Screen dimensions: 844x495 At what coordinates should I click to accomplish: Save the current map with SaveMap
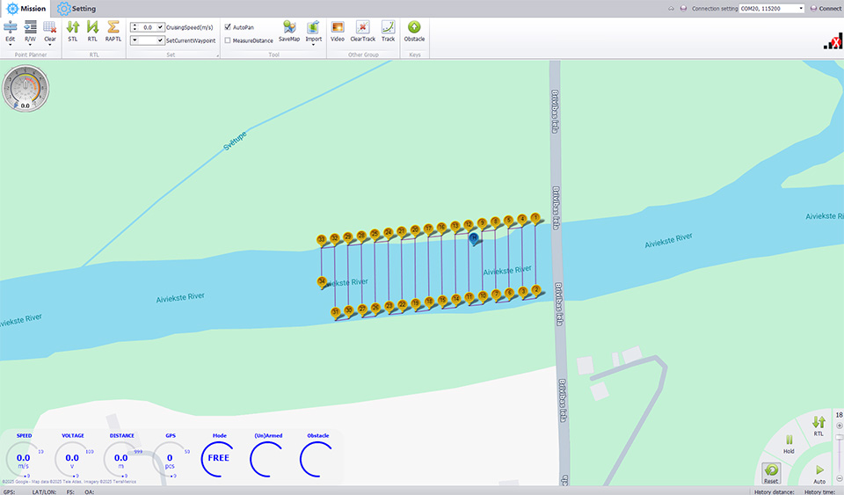coord(289,30)
